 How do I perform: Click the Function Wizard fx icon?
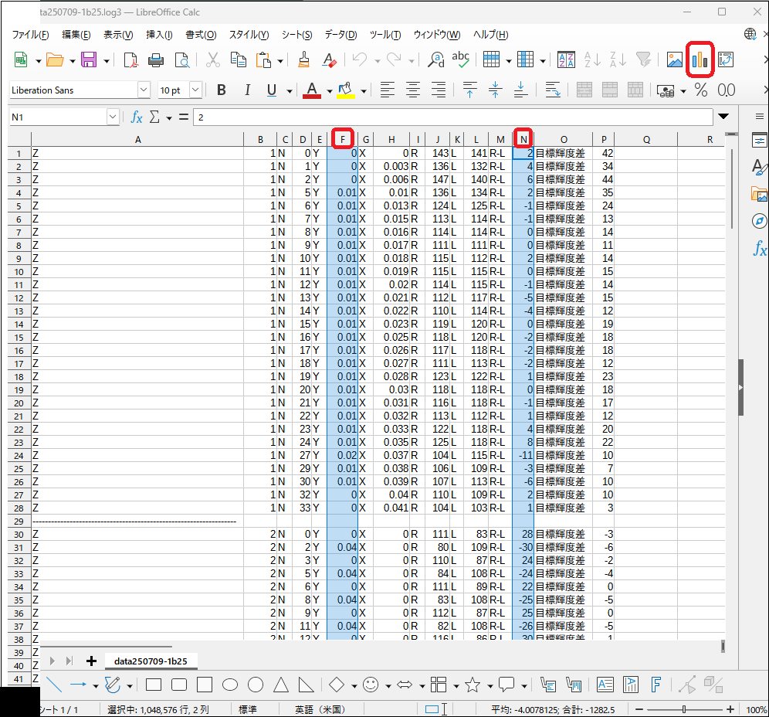click(x=137, y=117)
